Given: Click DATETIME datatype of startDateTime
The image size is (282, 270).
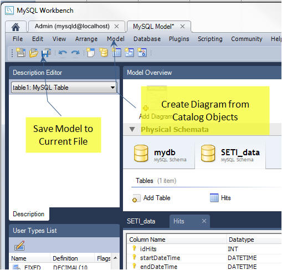Looking at the screenshot, I should (242, 258).
